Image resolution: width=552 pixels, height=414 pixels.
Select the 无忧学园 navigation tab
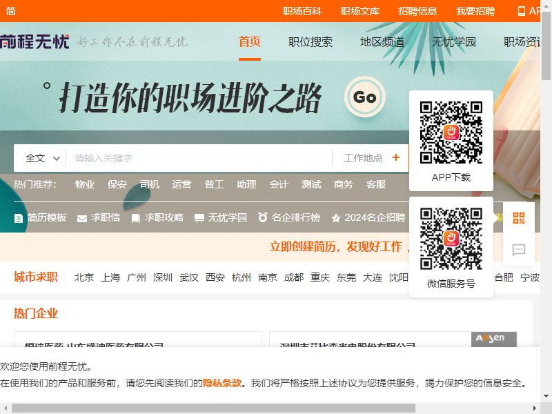tap(454, 42)
